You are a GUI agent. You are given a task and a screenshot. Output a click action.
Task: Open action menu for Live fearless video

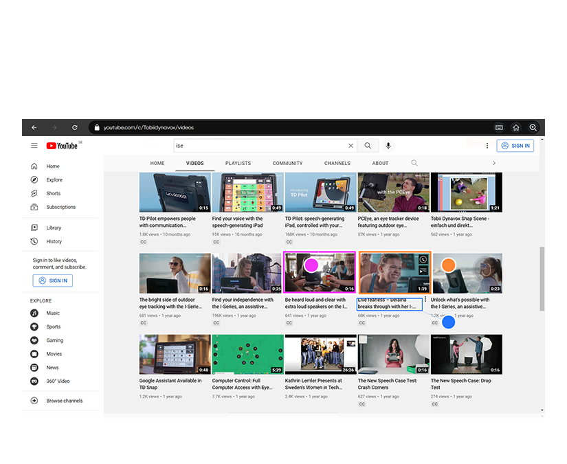point(425,300)
